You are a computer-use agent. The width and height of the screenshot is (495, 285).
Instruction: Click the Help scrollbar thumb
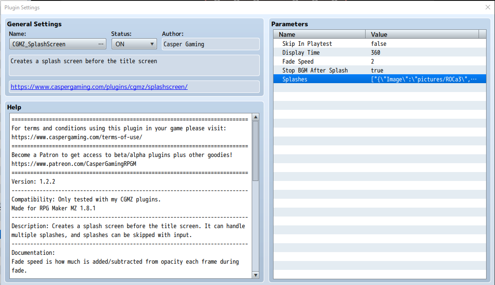[x=256, y=151]
